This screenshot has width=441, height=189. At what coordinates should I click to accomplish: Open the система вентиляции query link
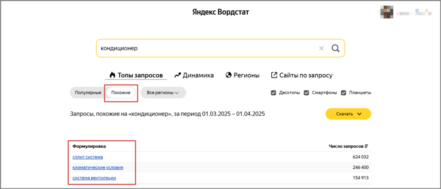(94, 178)
